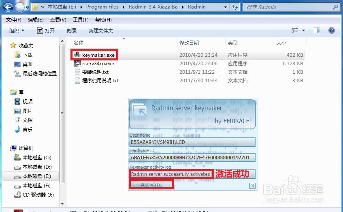Open the recent pages dropdown arrow
The image size is (343, 212).
tap(28, 7)
